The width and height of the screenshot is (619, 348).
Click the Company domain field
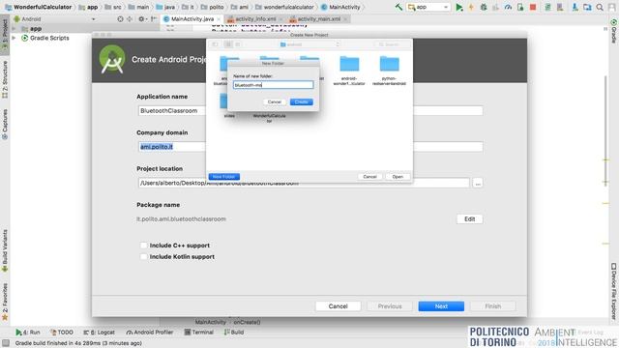(310, 147)
